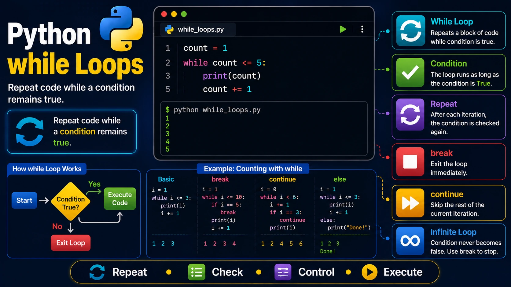Click the Start box in flowchart
The width and height of the screenshot is (511, 287).
24,200
